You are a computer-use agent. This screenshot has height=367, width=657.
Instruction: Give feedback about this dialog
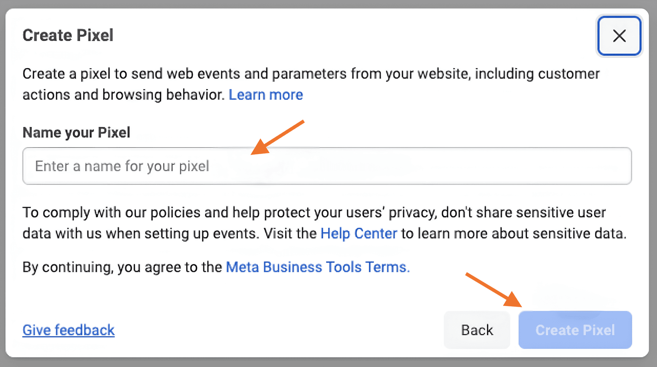coord(68,330)
